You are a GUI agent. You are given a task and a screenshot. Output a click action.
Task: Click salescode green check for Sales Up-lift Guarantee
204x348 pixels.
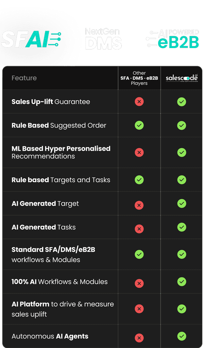click(x=182, y=101)
